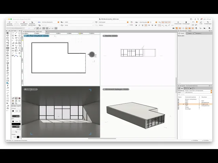
Task: Click the 1:100 scale icon
Action: coord(201,23)
